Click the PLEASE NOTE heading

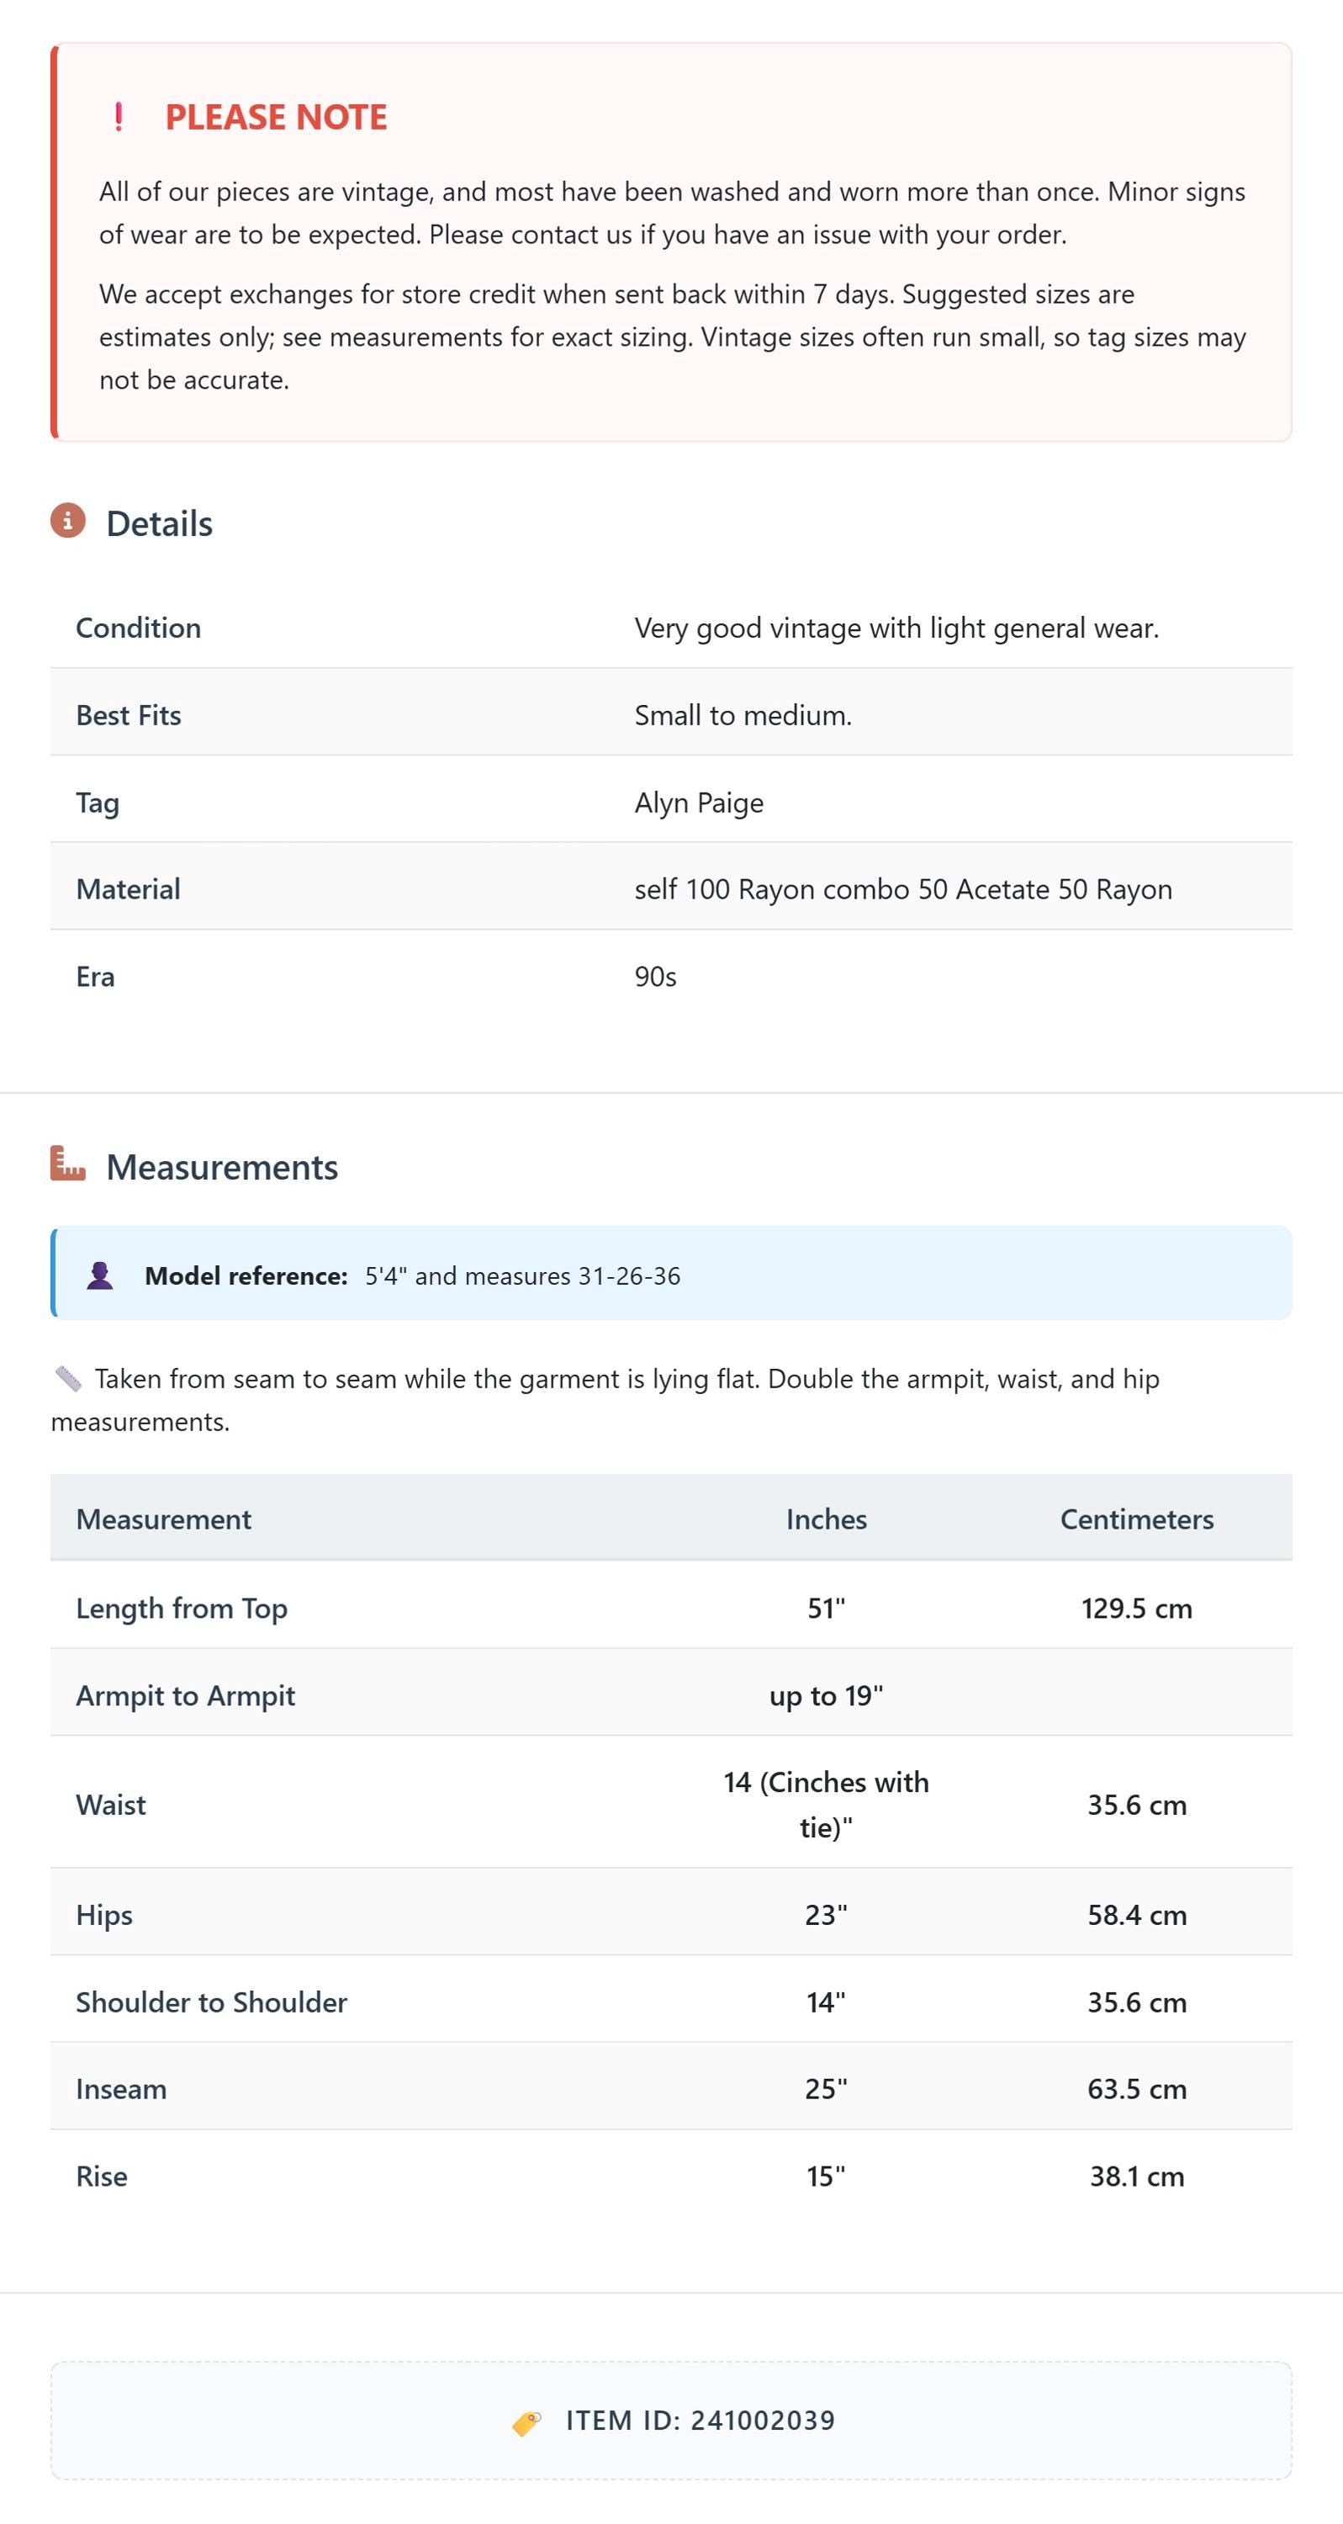coord(275,117)
